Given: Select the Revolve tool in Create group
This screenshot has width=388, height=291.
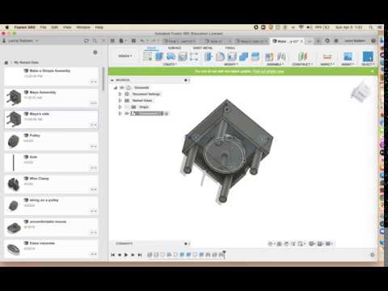Looking at the screenshot, I should click(x=171, y=57).
